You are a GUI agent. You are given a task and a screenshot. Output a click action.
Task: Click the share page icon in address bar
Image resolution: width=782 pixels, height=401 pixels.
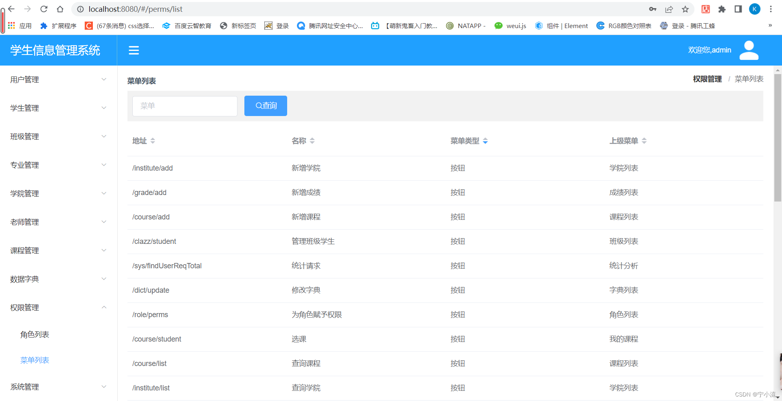click(x=669, y=9)
